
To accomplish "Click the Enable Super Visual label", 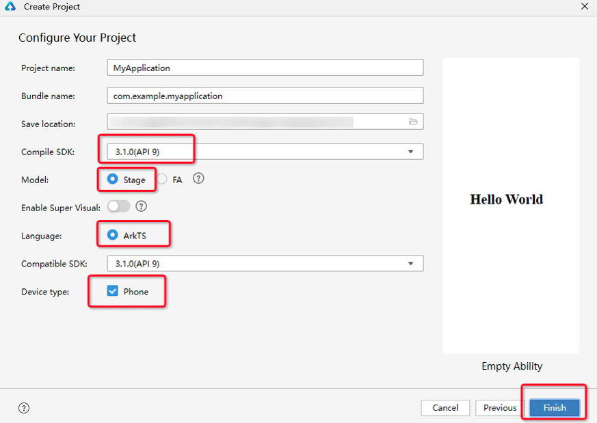I will [61, 208].
